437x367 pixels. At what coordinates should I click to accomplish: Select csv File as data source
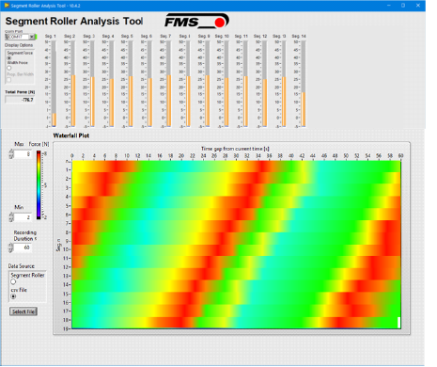tap(13, 296)
